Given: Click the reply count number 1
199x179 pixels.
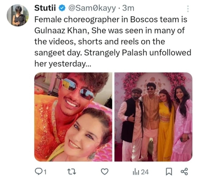Looking at the screenshot, I should click(x=45, y=172).
